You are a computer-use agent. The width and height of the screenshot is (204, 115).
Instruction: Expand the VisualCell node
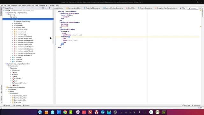11,62
